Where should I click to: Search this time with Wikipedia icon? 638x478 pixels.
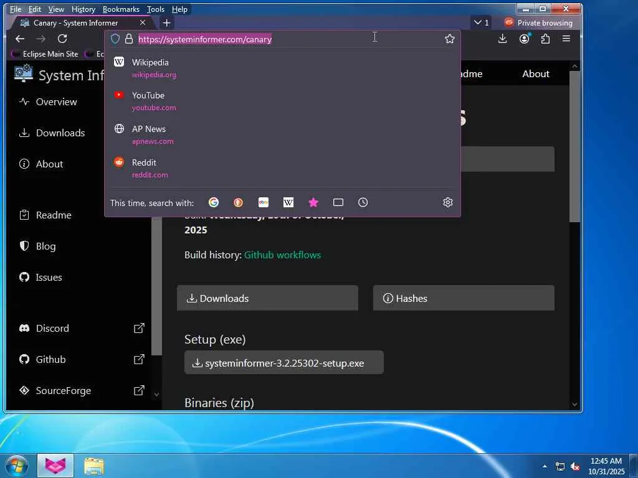pos(288,202)
